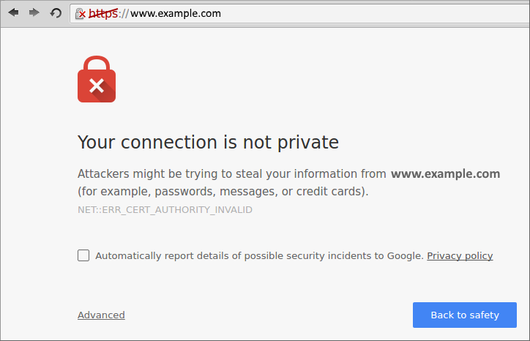This screenshot has height=341, width=530.
Task: Select the www.example.com URL in the address bar
Action: point(176,13)
